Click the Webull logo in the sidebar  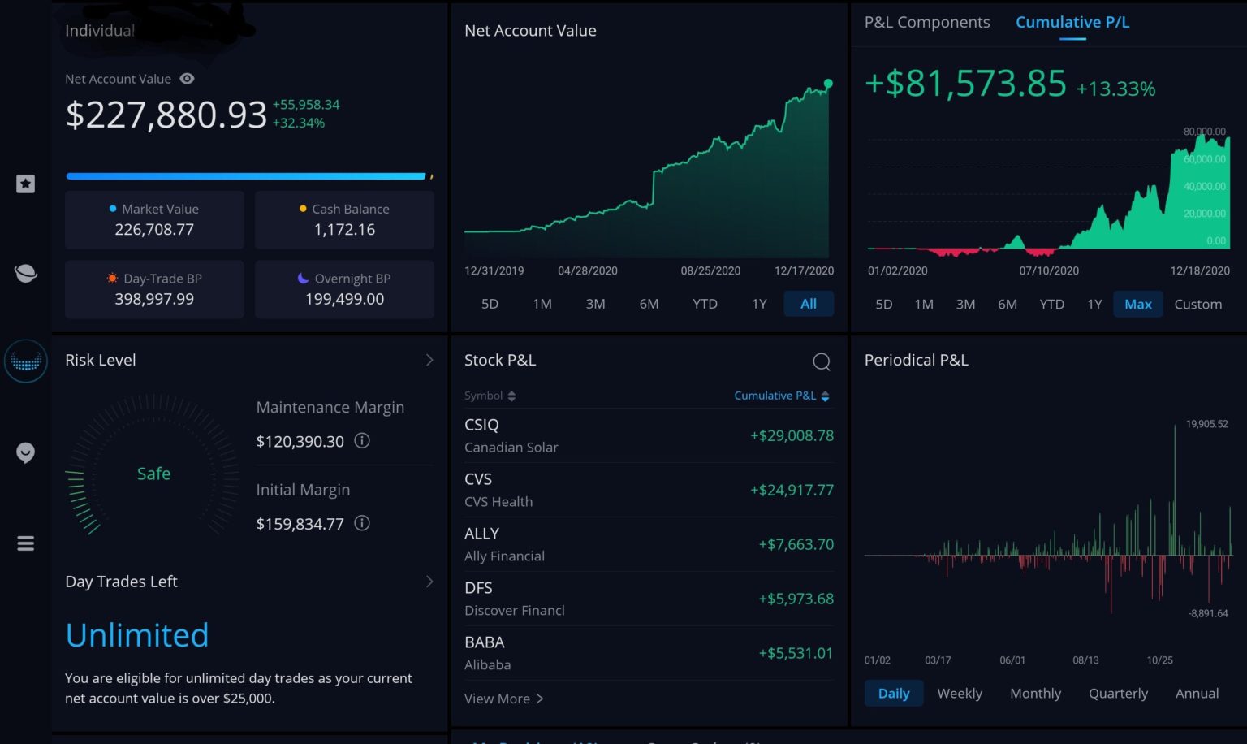(x=25, y=361)
